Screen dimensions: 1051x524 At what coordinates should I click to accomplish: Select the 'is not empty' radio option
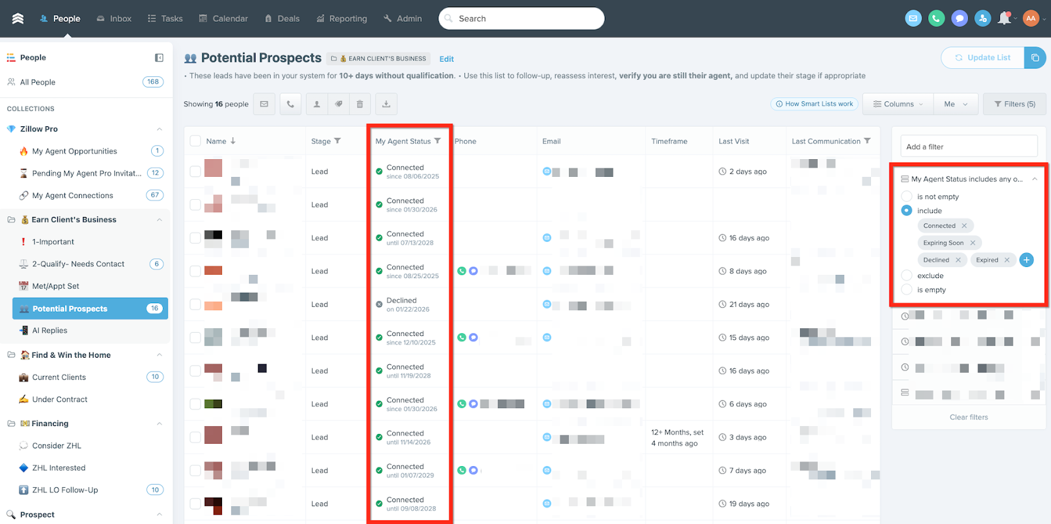[906, 197]
